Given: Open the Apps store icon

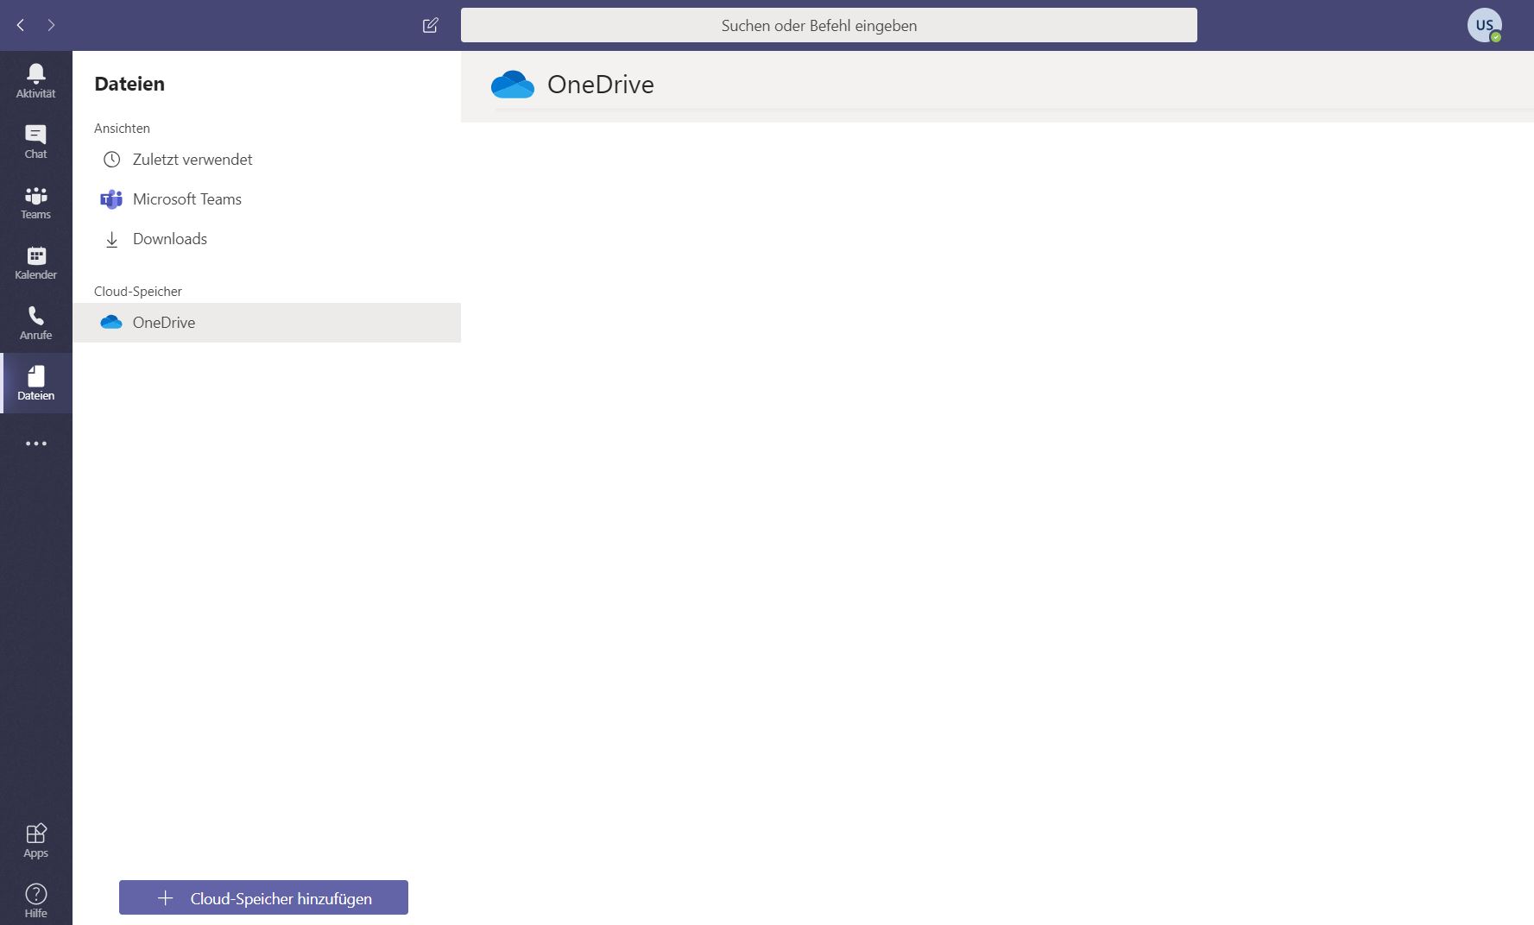Looking at the screenshot, I should click(35, 840).
